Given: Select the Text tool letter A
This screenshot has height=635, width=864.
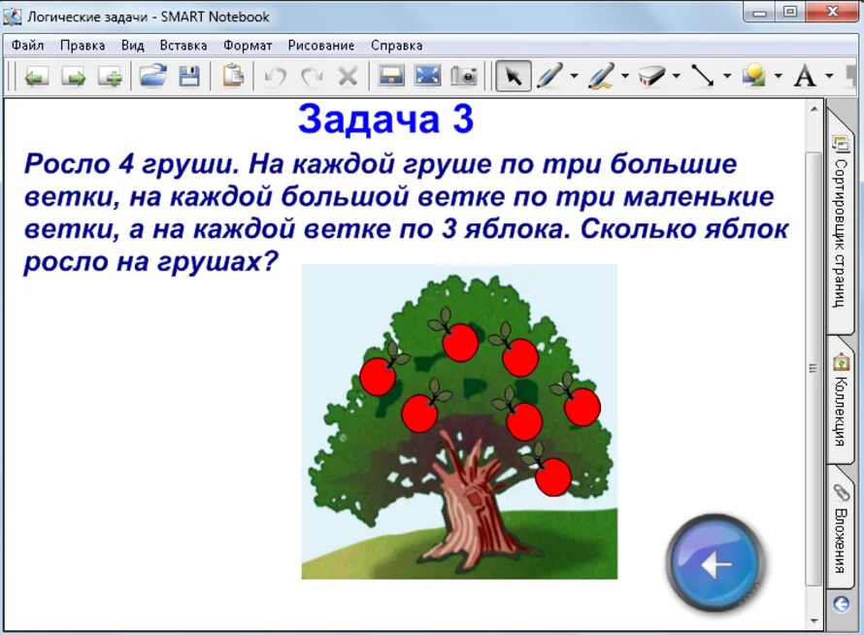Looking at the screenshot, I should (x=805, y=76).
